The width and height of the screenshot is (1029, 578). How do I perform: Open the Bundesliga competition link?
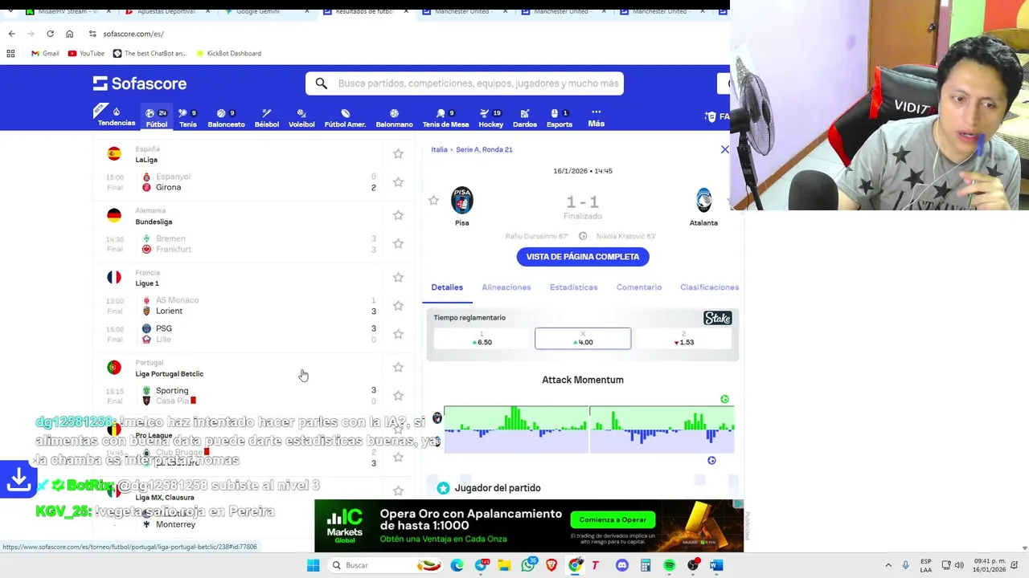154,222
